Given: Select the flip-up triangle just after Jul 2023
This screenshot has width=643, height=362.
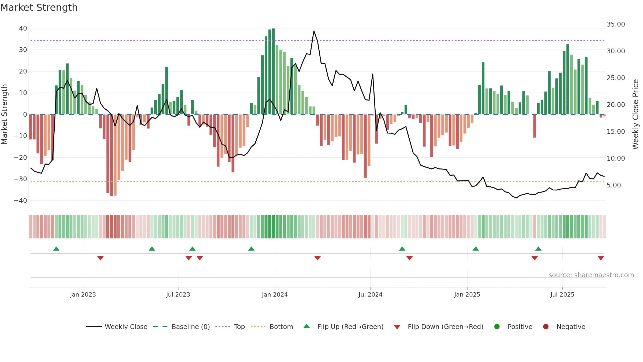Looking at the screenshot, I should pos(192,249).
